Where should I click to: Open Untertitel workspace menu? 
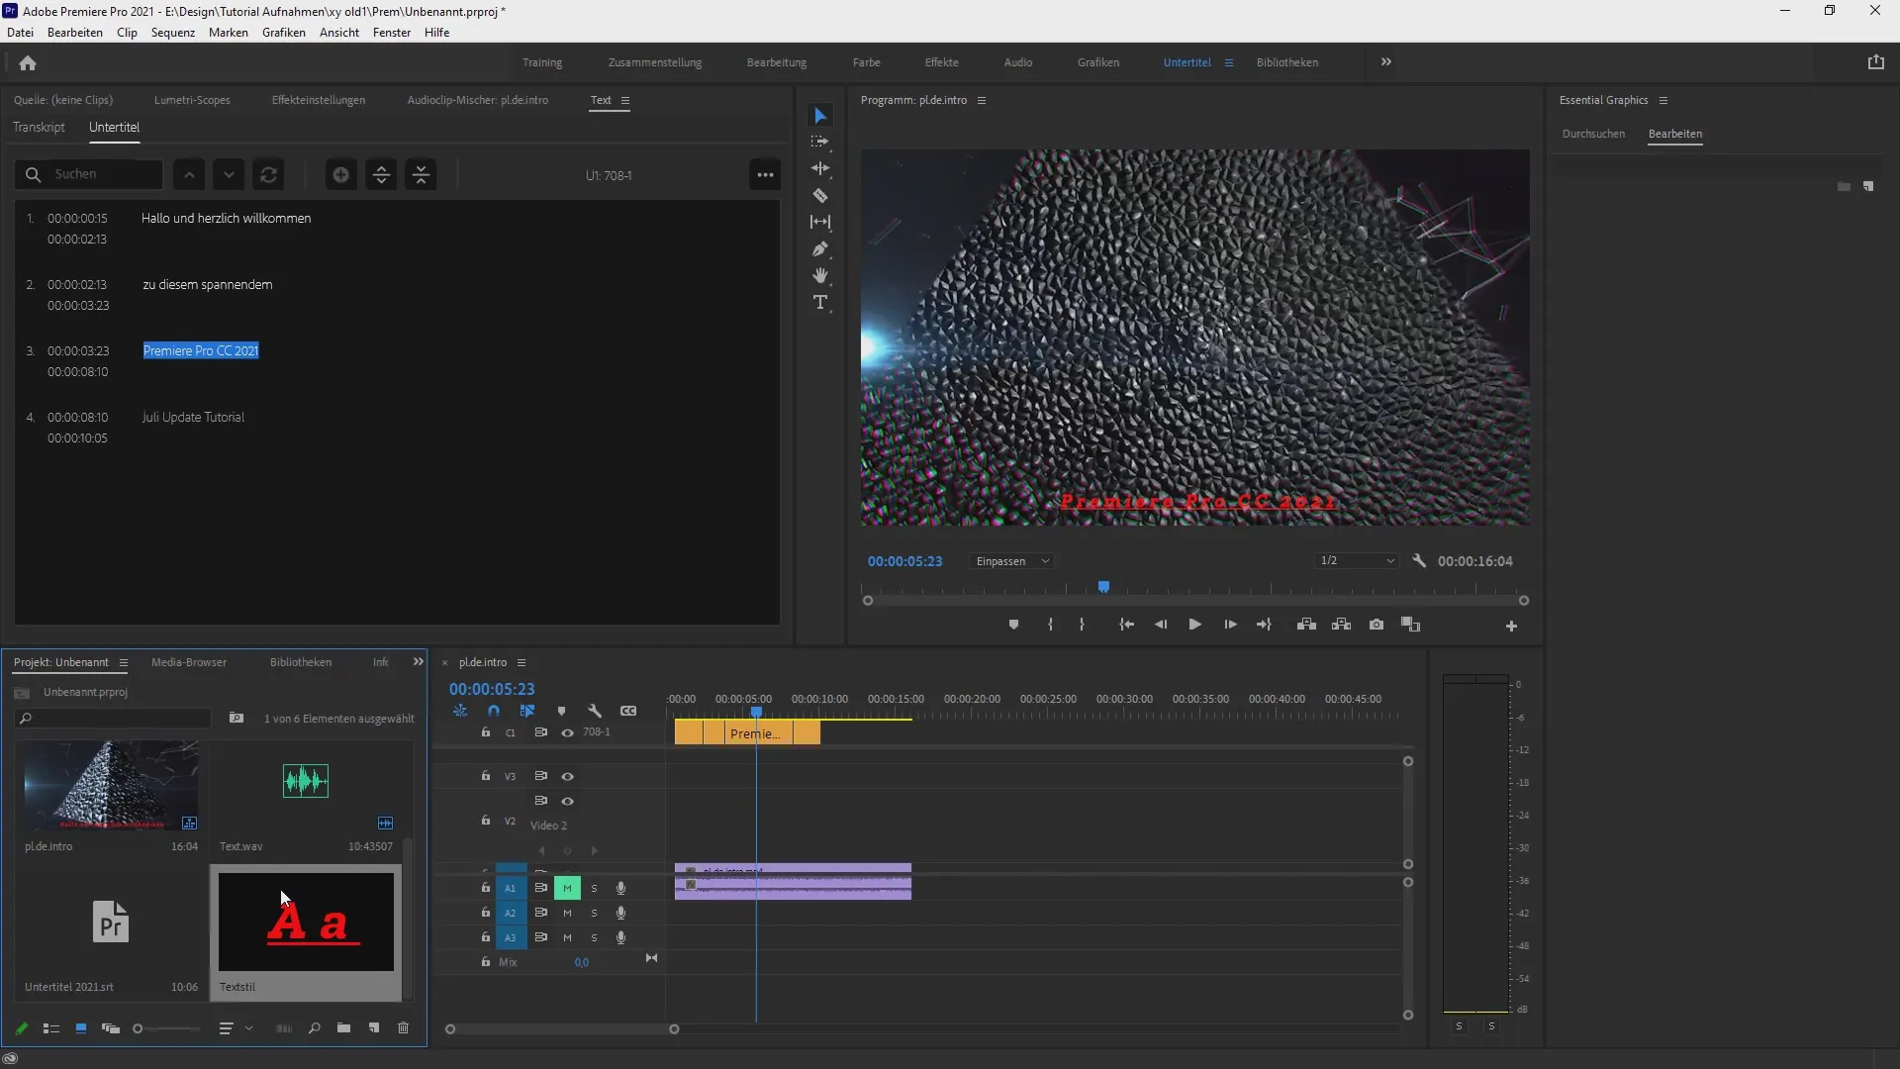pyautogui.click(x=1228, y=62)
